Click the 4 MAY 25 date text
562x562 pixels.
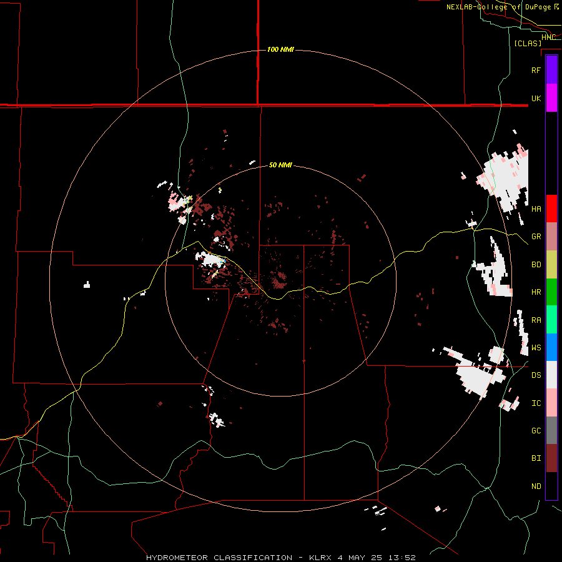tap(362, 558)
